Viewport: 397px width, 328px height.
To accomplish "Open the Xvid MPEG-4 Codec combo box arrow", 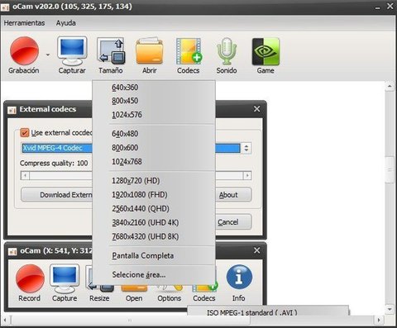I will pos(246,148).
